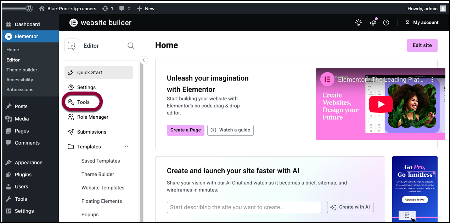
Task: Play the Elementor YouTube video
Action: pyautogui.click(x=381, y=104)
